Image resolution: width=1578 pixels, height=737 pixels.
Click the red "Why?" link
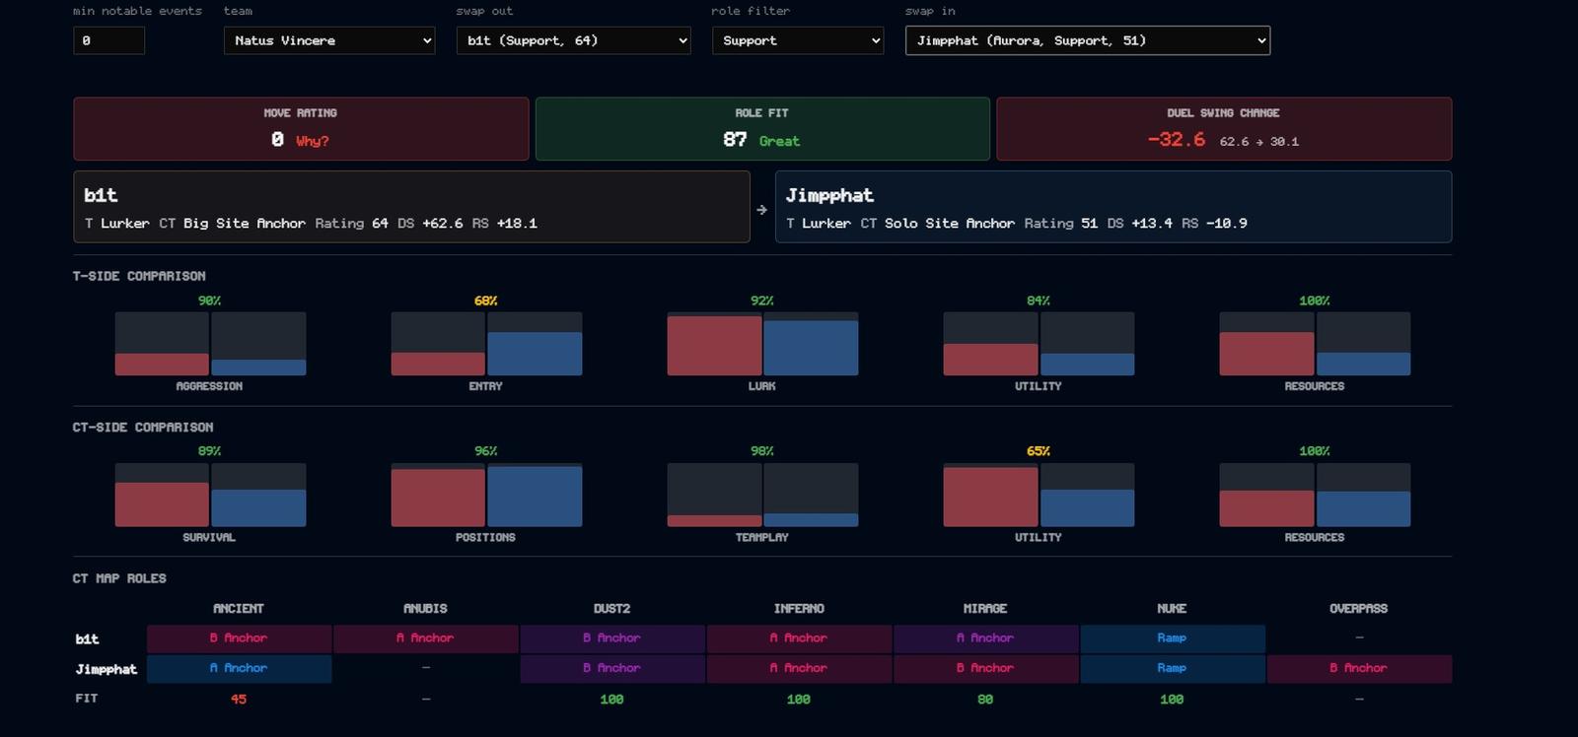[x=313, y=141]
